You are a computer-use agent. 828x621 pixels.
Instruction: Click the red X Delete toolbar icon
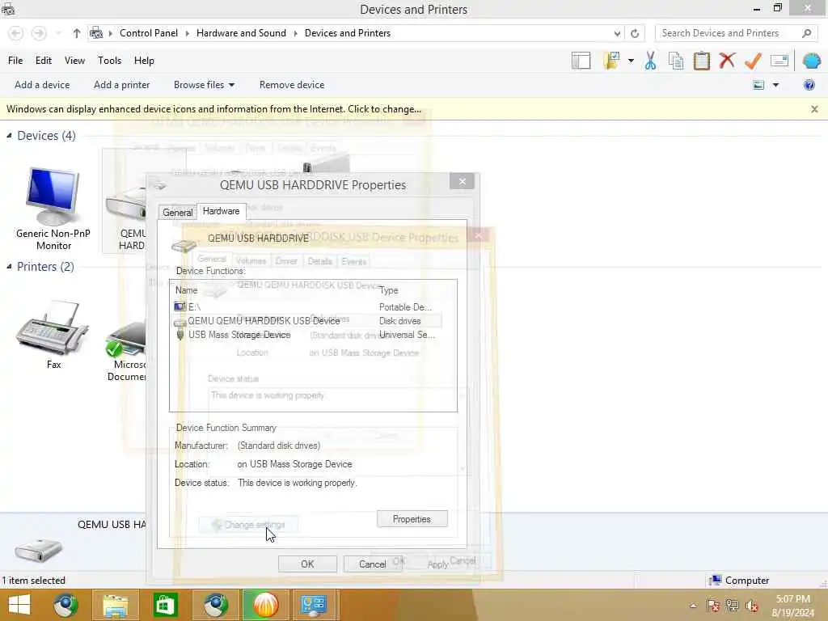(727, 60)
